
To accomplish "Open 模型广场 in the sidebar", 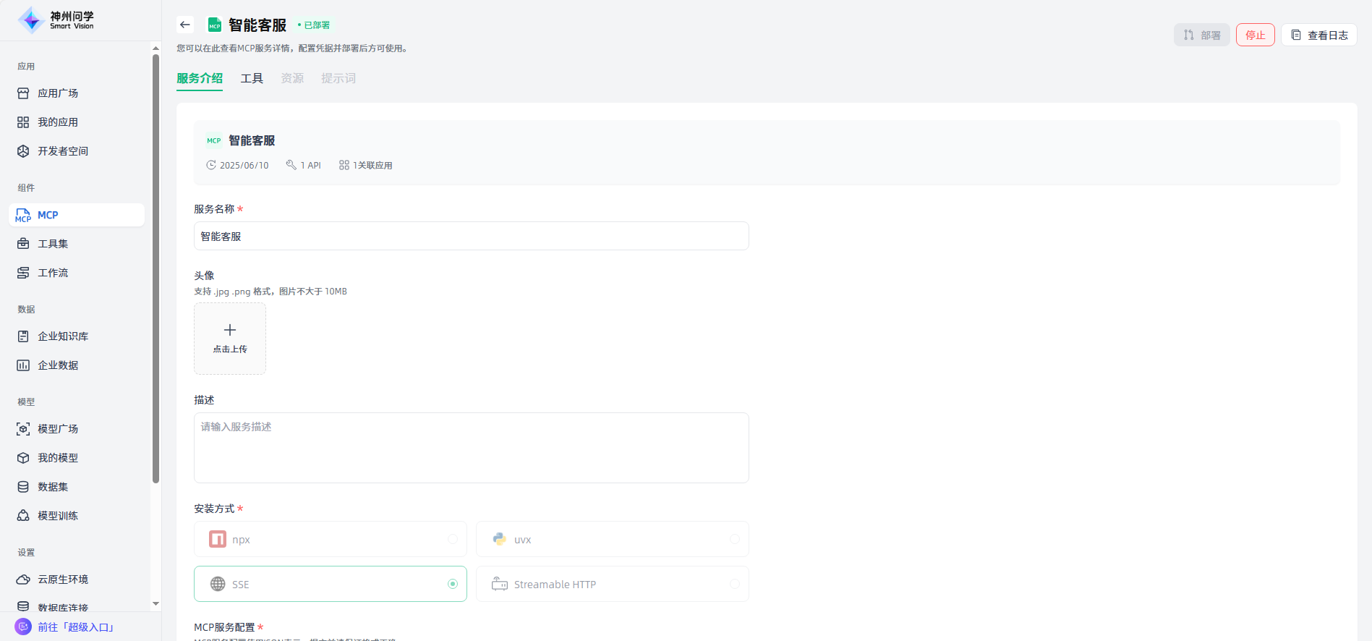I will 58,429.
